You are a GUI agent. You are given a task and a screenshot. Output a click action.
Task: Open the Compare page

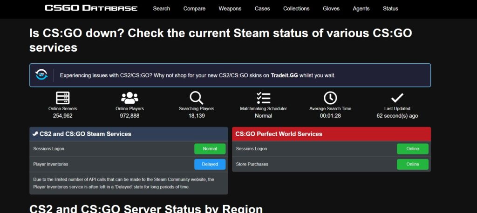tap(194, 8)
